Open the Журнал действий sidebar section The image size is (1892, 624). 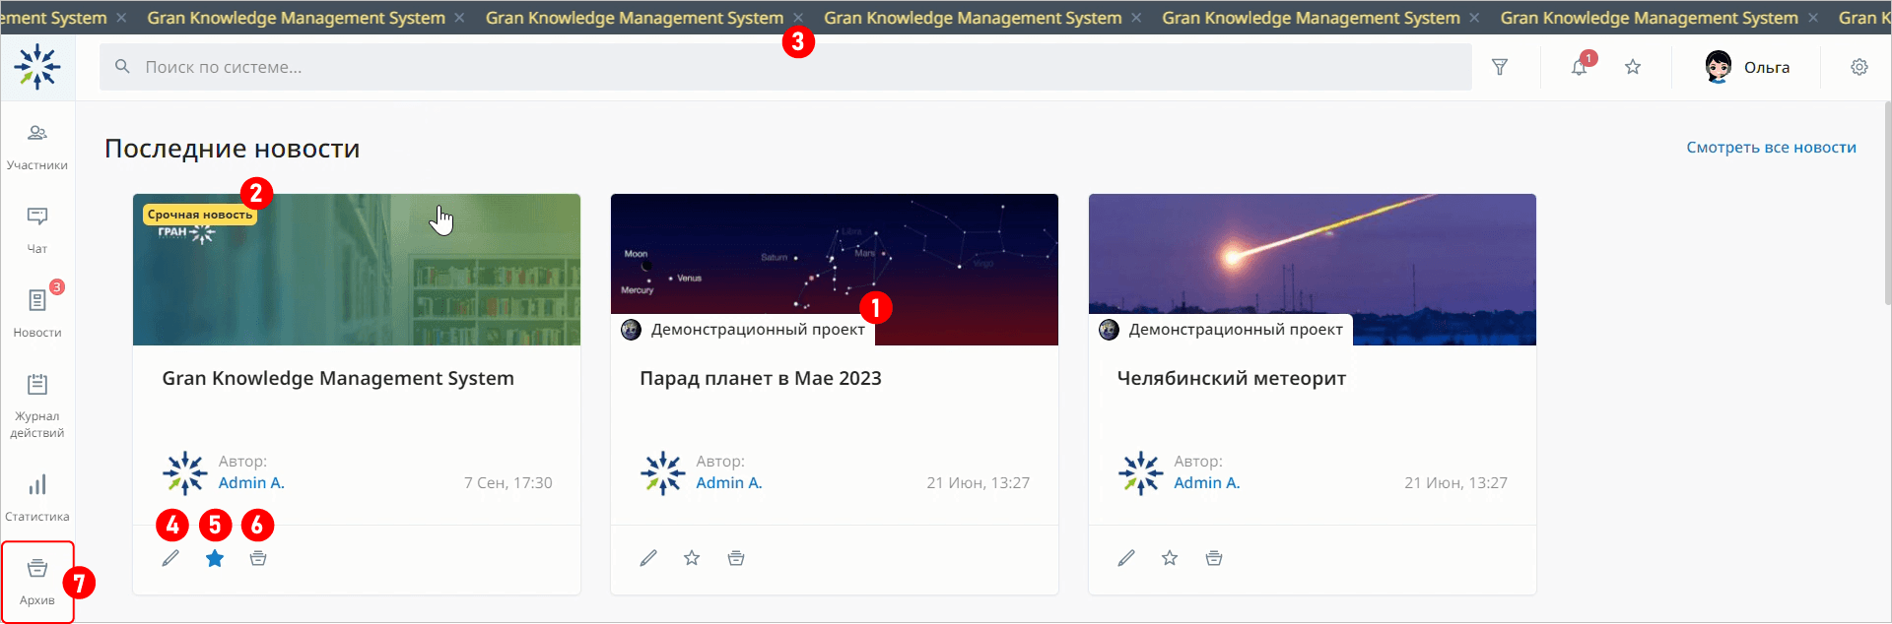37,405
